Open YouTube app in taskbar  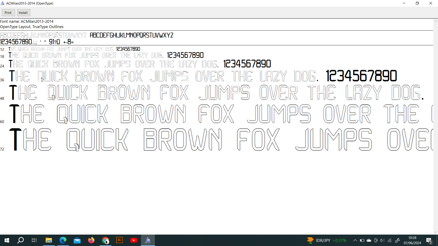[133, 240]
